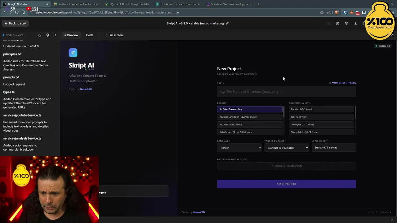Select YouTube Short / TikTok format
Screen dimensions: 397x223
(x=250, y=125)
